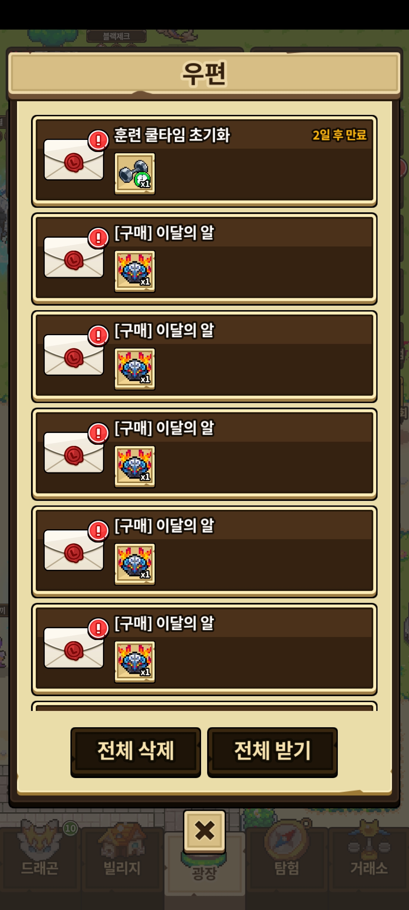Select the 훈련 쿨타임 초기화 mail title
Image resolution: width=409 pixels, height=910 pixels.
click(172, 135)
